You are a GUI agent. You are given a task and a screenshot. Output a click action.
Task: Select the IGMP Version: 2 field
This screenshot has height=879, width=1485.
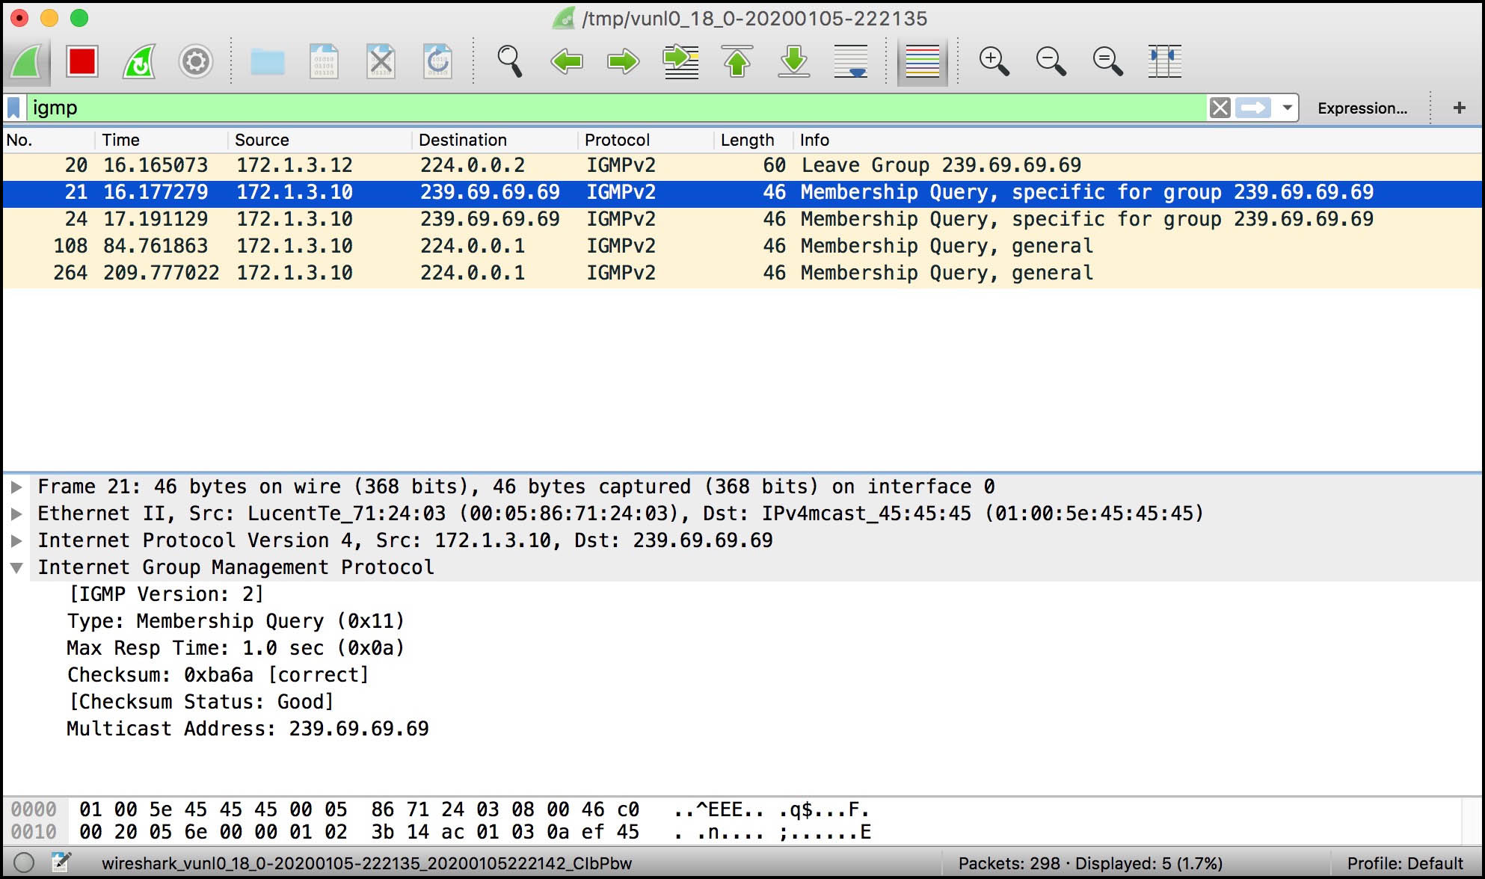point(165,594)
